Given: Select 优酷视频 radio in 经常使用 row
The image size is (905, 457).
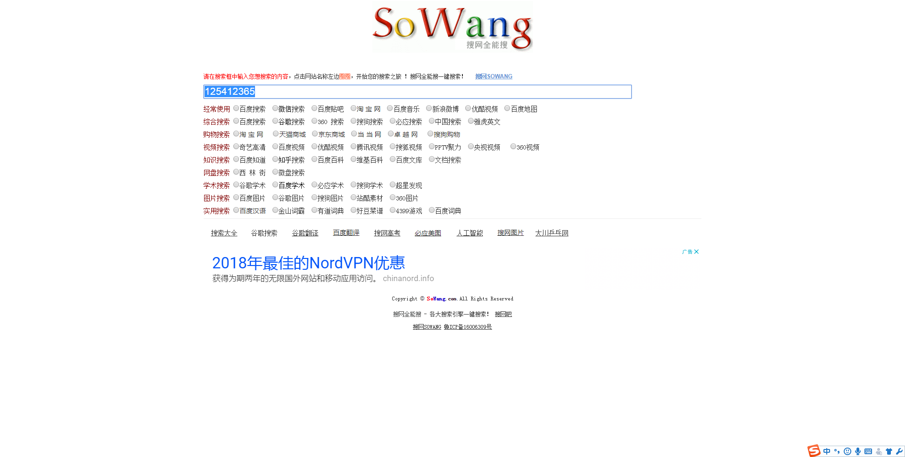Looking at the screenshot, I should [468, 108].
